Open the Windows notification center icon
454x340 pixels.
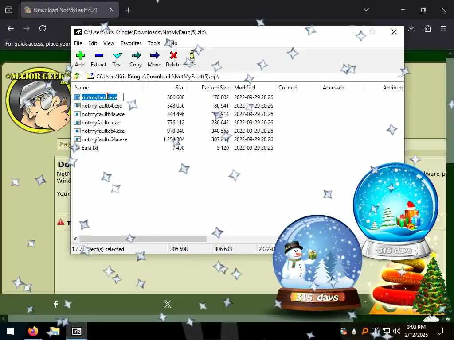coord(439,331)
